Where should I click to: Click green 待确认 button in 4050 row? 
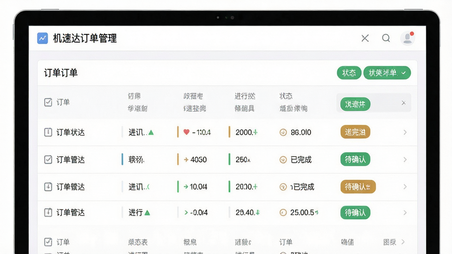click(x=355, y=159)
